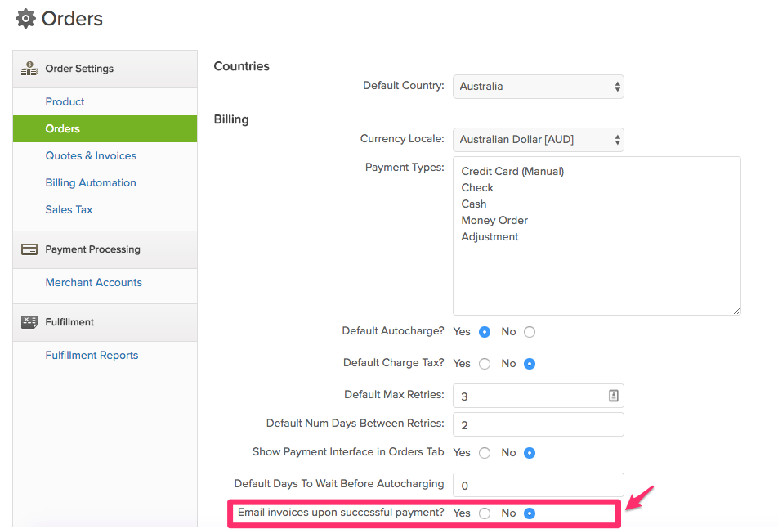Click the Fulfillment section icon
This screenshot has height=529, width=778.
pos(29,322)
